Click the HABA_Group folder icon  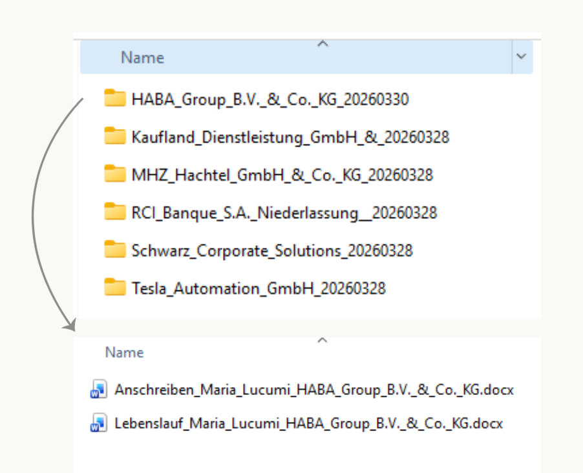[115, 99]
